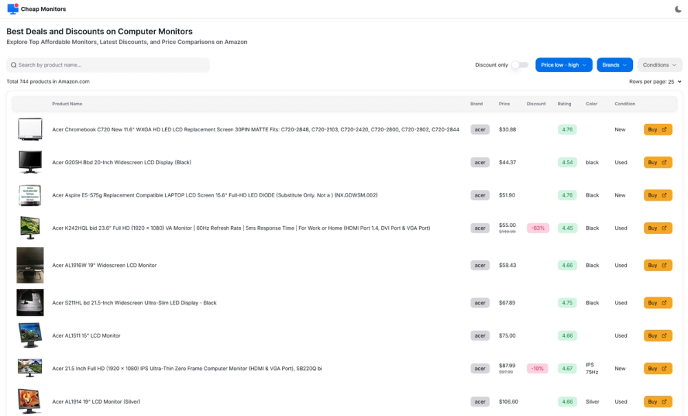Image resolution: width=688 pixels, height=416 pixels.
Task: Click the 4.45 rating badge
Action: (568, 228)
